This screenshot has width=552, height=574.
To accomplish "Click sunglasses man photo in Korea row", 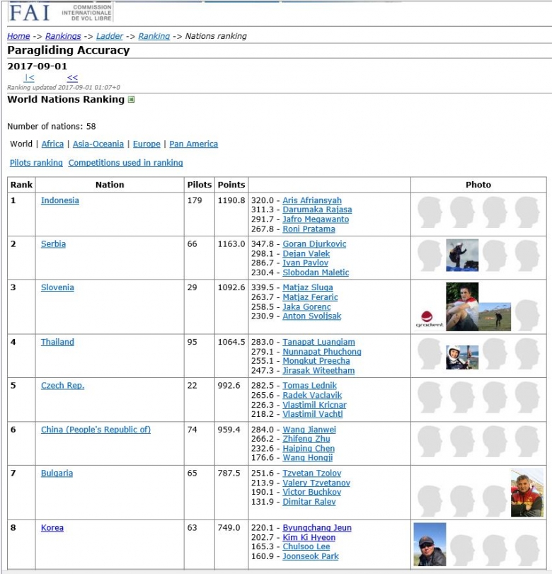I will point(430,544).
